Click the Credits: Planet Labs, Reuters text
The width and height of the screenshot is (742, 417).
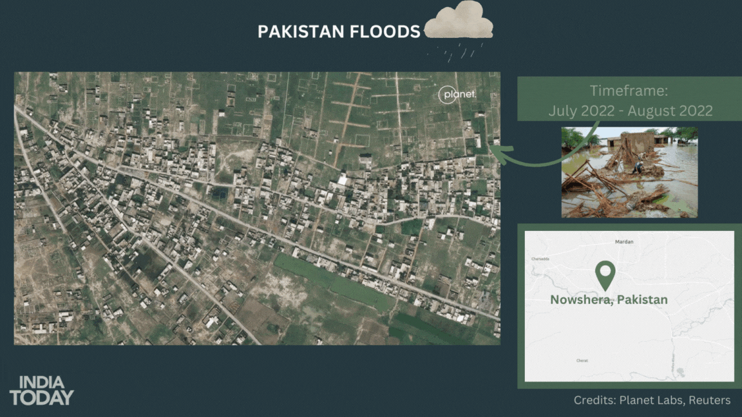pyautogui.click(x=652, y=400)
